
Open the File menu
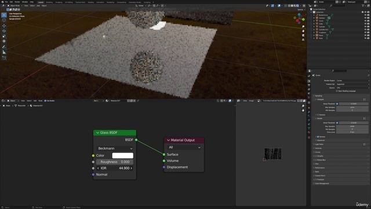[x=6, y=2]
